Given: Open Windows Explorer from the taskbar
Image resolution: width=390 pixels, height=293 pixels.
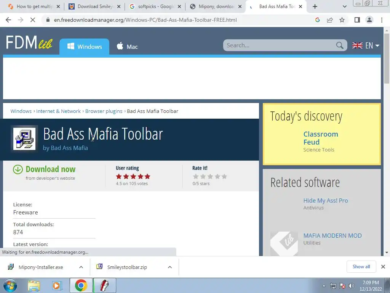Looking at the screenshot, I should coord(34,285).
